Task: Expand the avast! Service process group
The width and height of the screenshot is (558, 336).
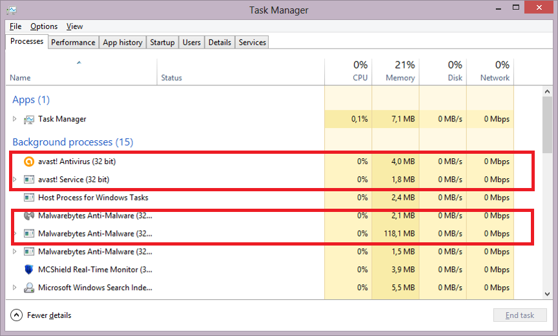Action: click(15, 180)
